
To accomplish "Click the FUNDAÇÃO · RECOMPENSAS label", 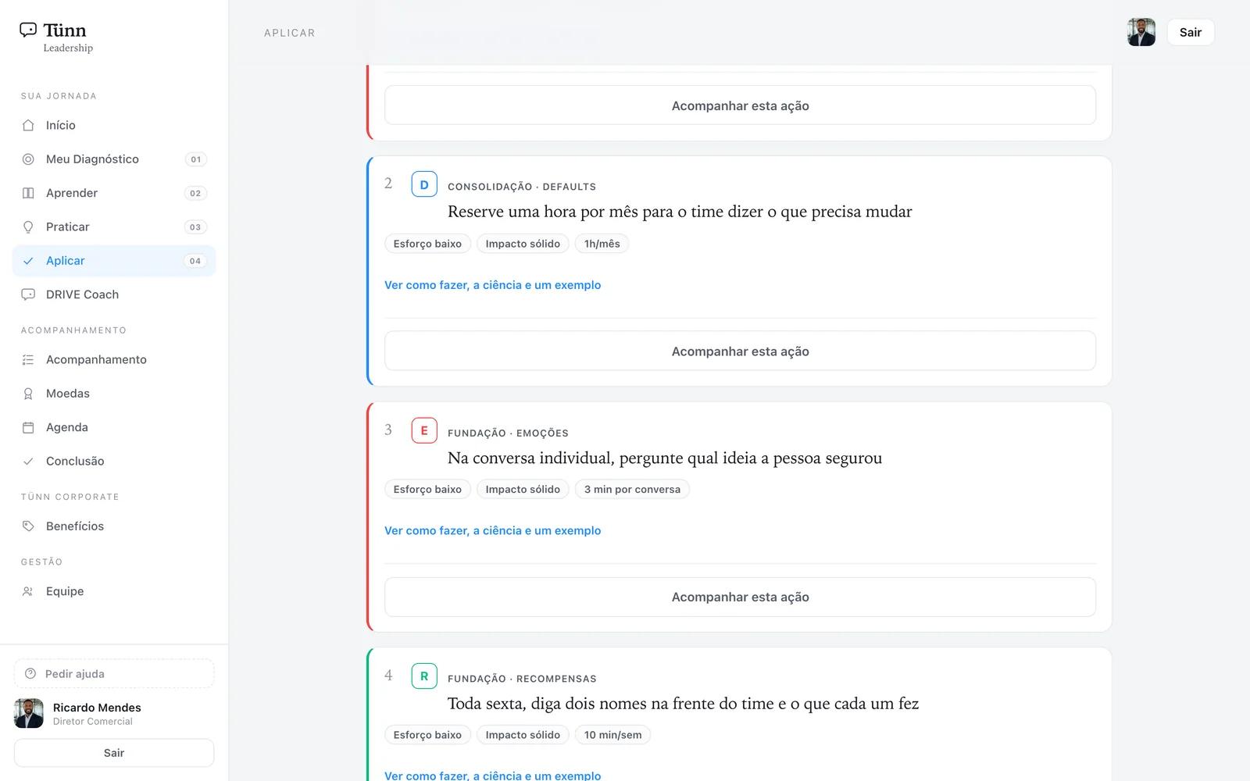I will [522, 679].
